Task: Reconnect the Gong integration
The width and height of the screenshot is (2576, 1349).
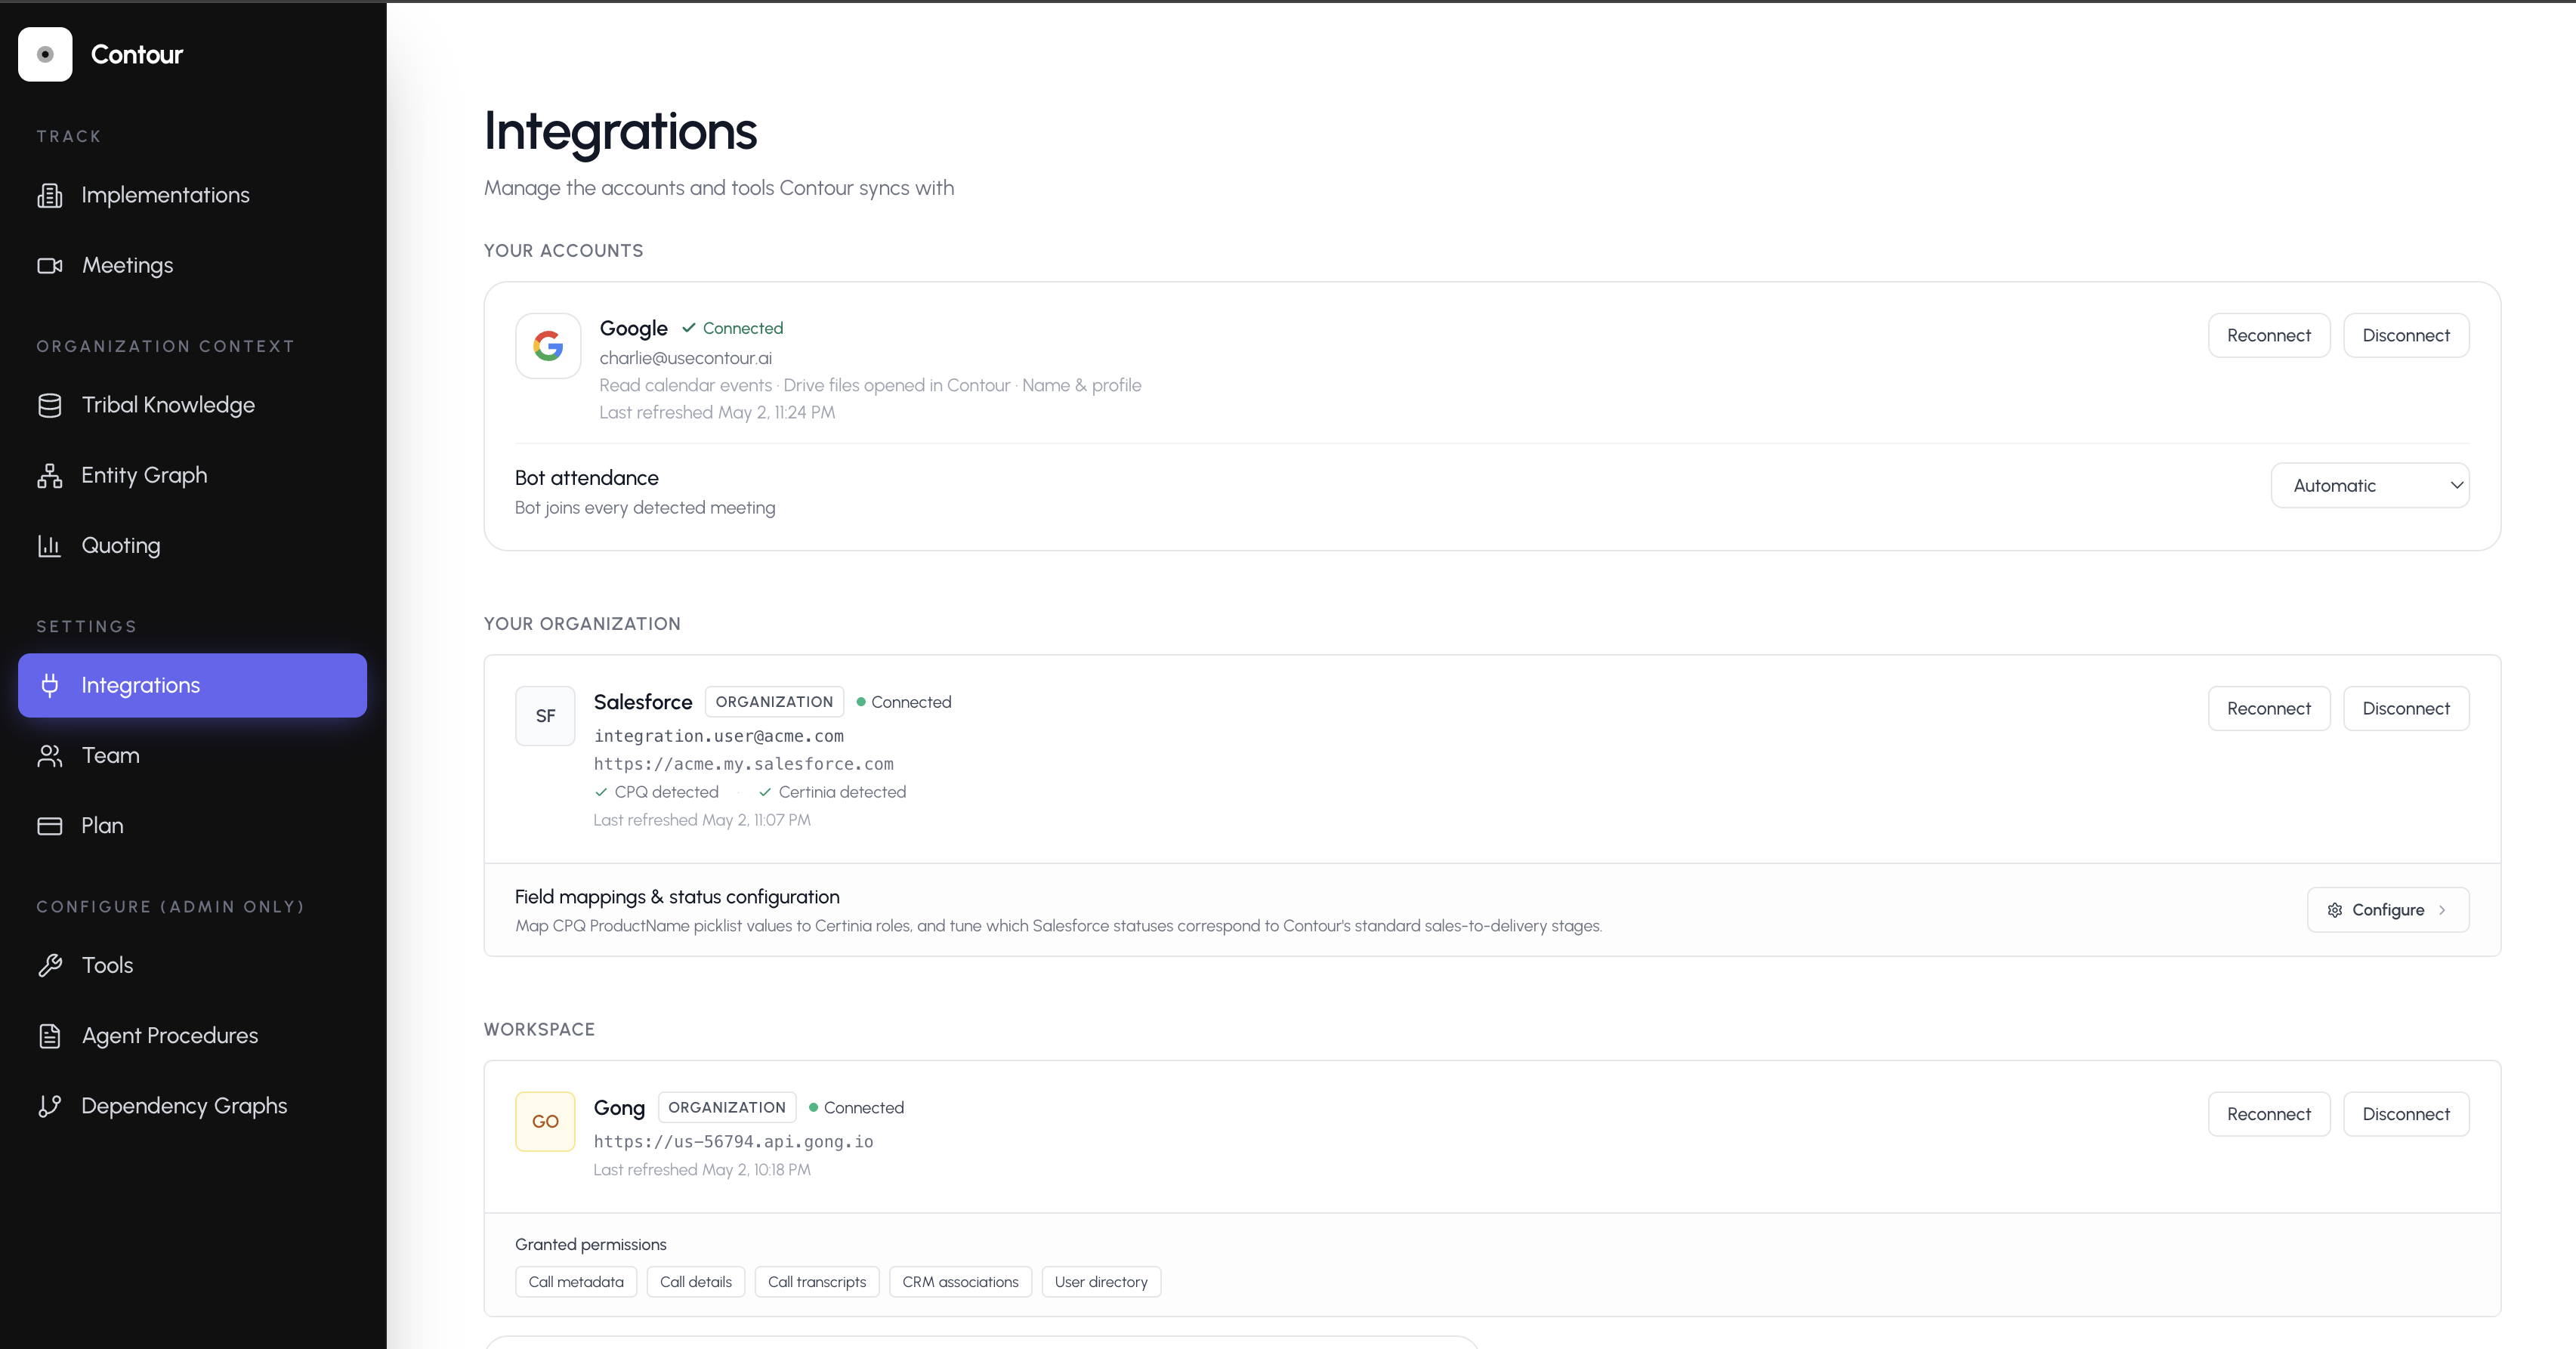Action: pyautogui.click(x=2268, y=1114)
